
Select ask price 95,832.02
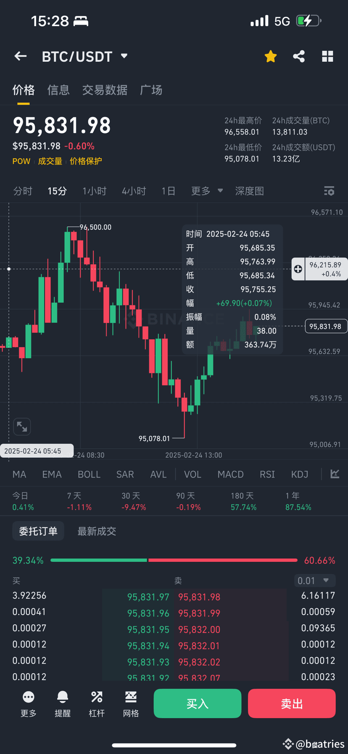199,662
